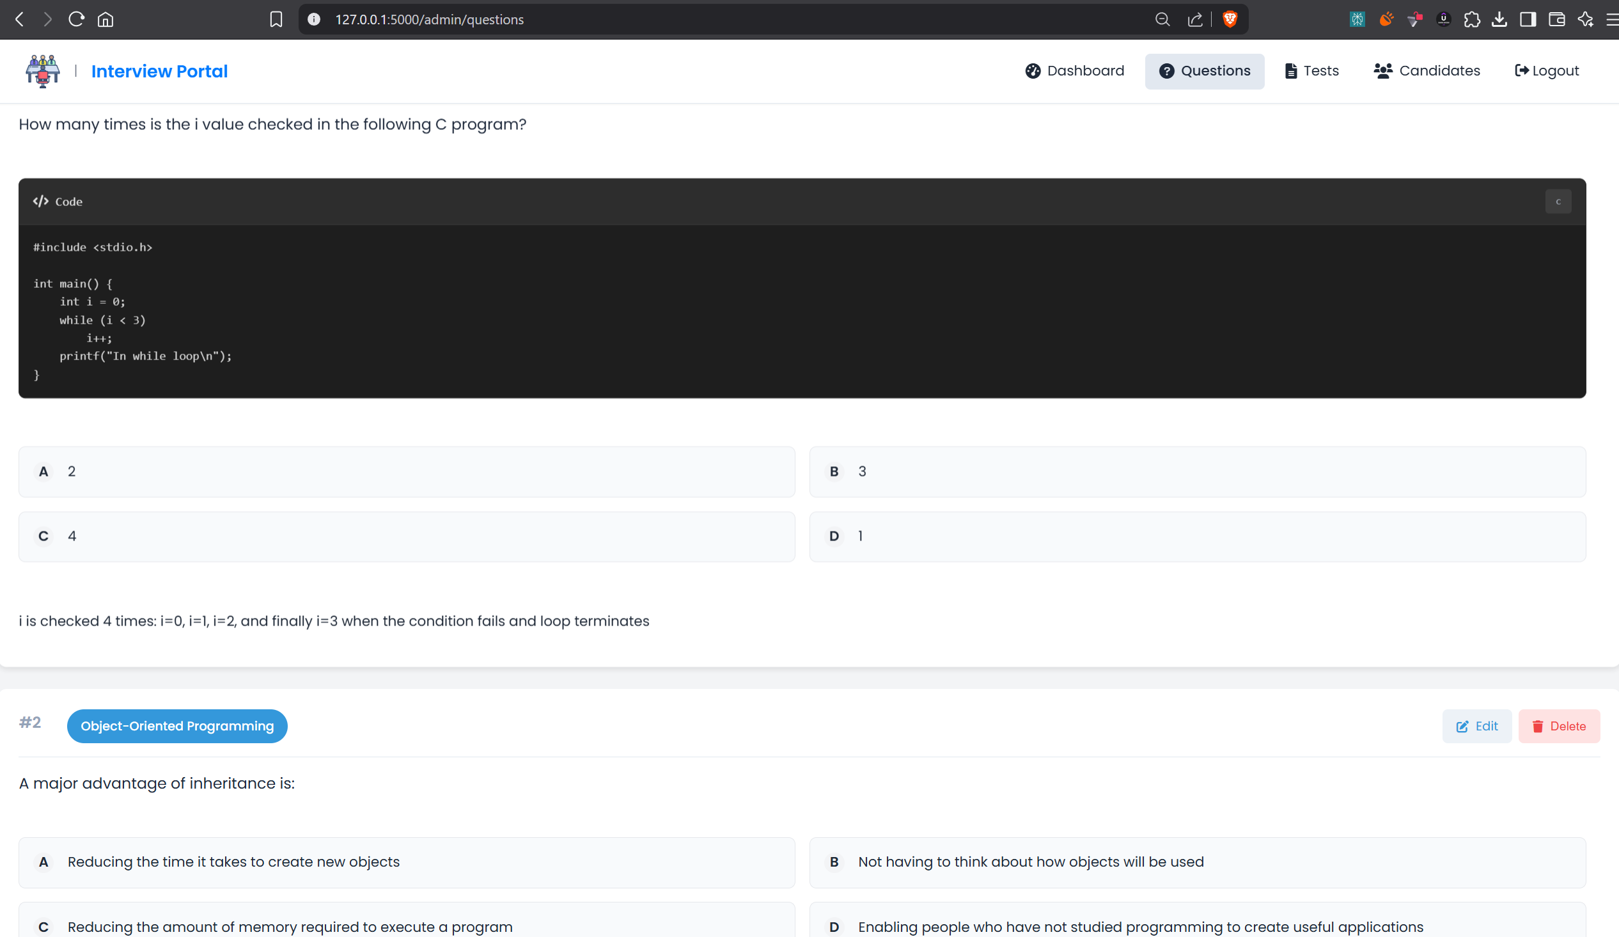Reload the page with the refresh icon
This screenshot has height=937, width=1619.
(77, 19)
